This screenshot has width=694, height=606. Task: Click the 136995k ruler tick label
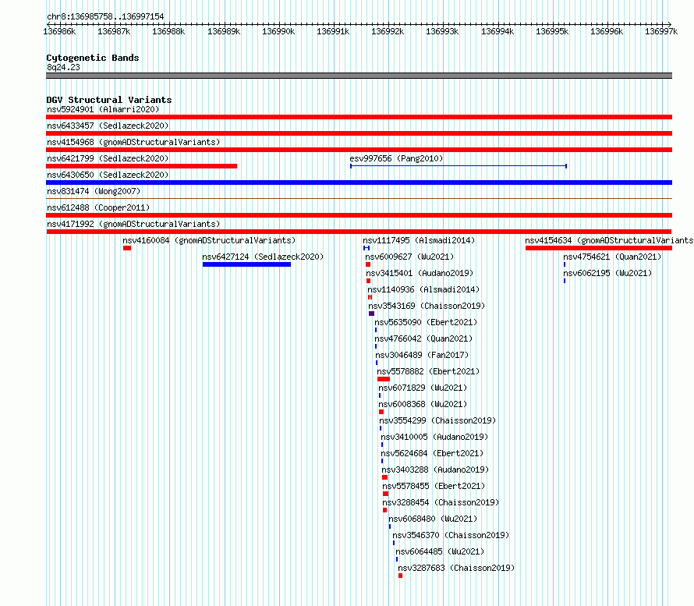click(x=552, y=31)
